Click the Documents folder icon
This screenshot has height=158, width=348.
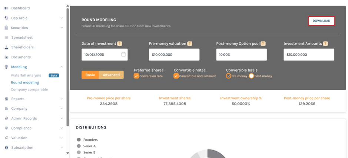click(6, 57)
